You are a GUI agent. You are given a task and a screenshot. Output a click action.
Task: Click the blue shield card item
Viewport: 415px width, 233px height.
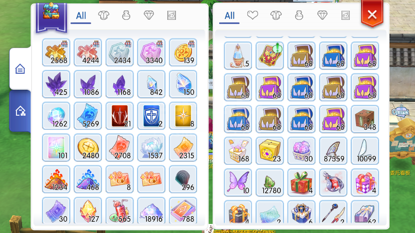click(151, 116)
